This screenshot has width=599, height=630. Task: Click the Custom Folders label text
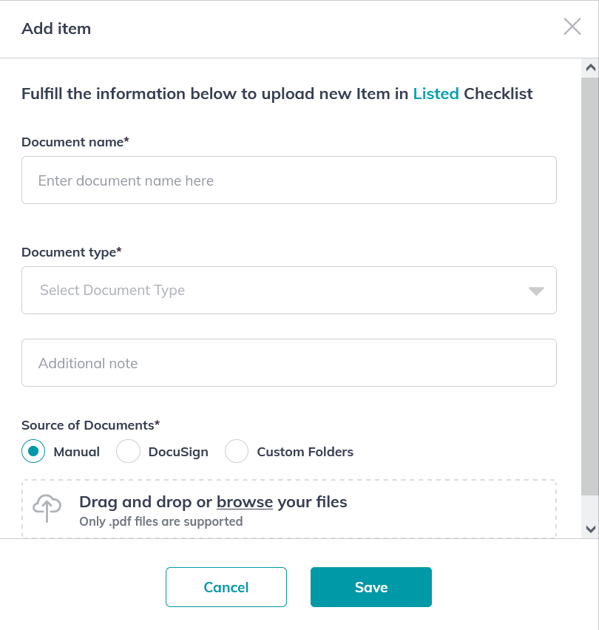pyautogui.click(x=305, y=452)
